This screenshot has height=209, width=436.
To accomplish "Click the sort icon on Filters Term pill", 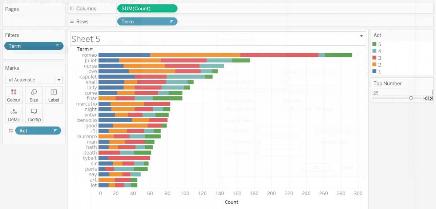I will (57, 46).
